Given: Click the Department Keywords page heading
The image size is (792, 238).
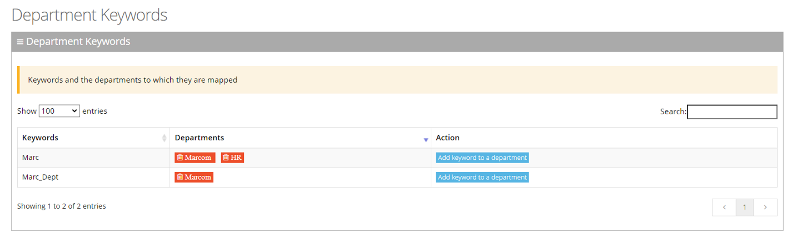Looking at the screenshot, I should coord(89,15).
